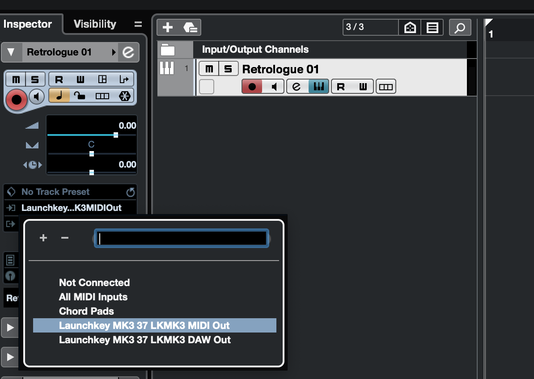
Task: Open the Inspector settings menu icon
Action: [138, 24]
